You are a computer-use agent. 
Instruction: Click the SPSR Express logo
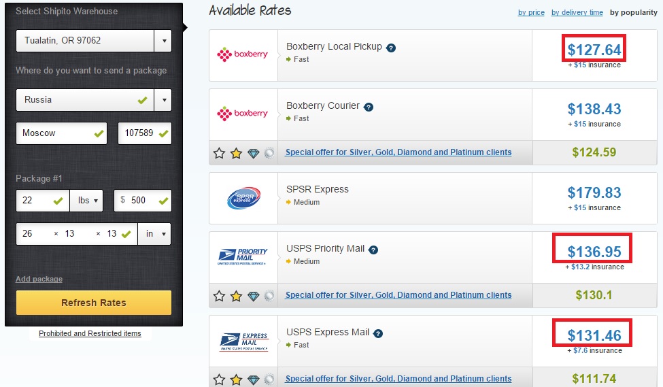(x=244, y=198)
